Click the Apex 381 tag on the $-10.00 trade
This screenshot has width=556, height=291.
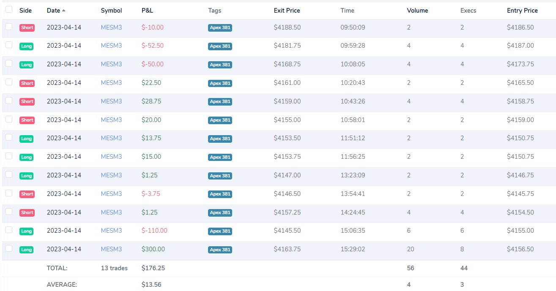pyautogui.click(x=220, y=28)
